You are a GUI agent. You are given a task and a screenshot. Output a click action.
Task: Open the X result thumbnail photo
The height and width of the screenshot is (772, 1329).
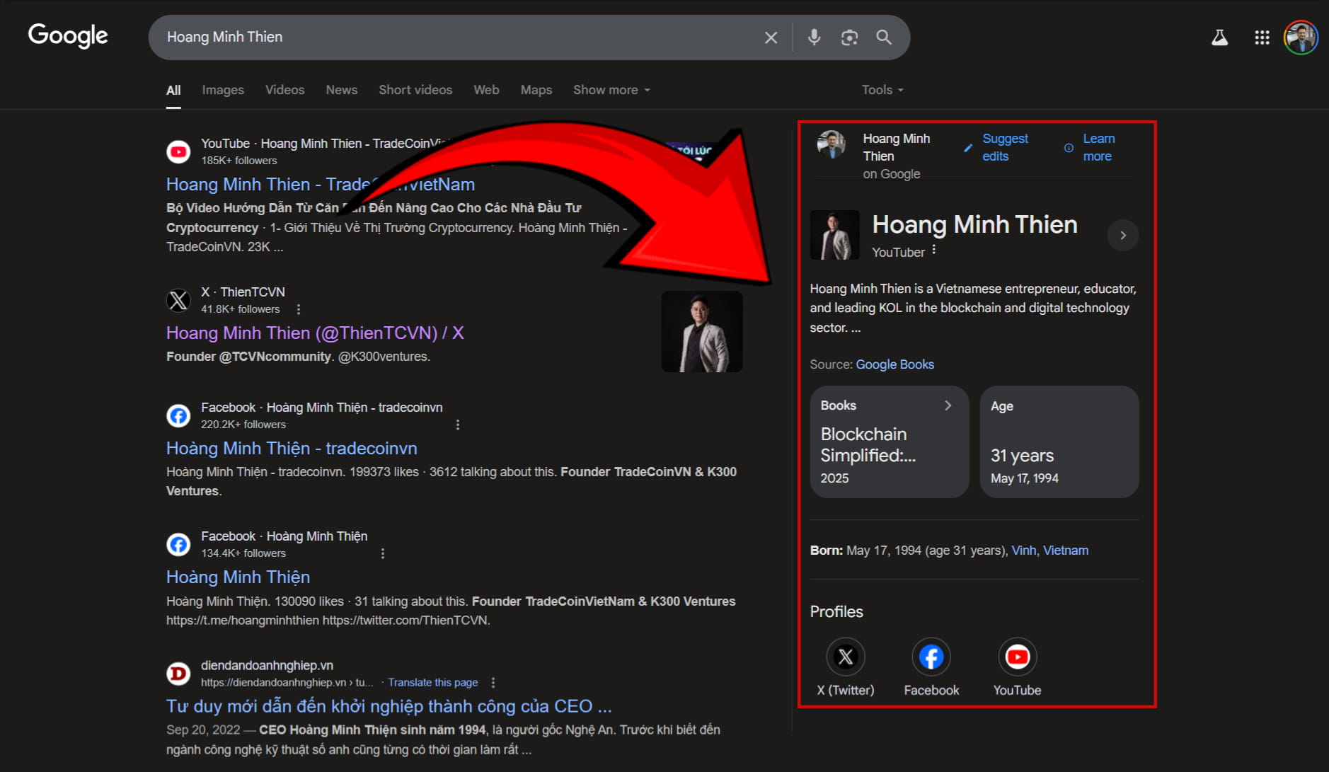click(x=701, y=332)
